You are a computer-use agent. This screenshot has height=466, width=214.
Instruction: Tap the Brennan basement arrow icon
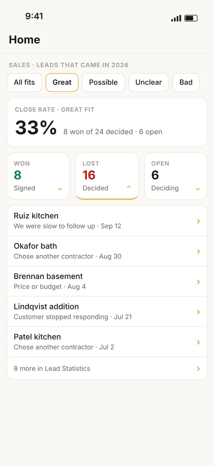(198, 282)
